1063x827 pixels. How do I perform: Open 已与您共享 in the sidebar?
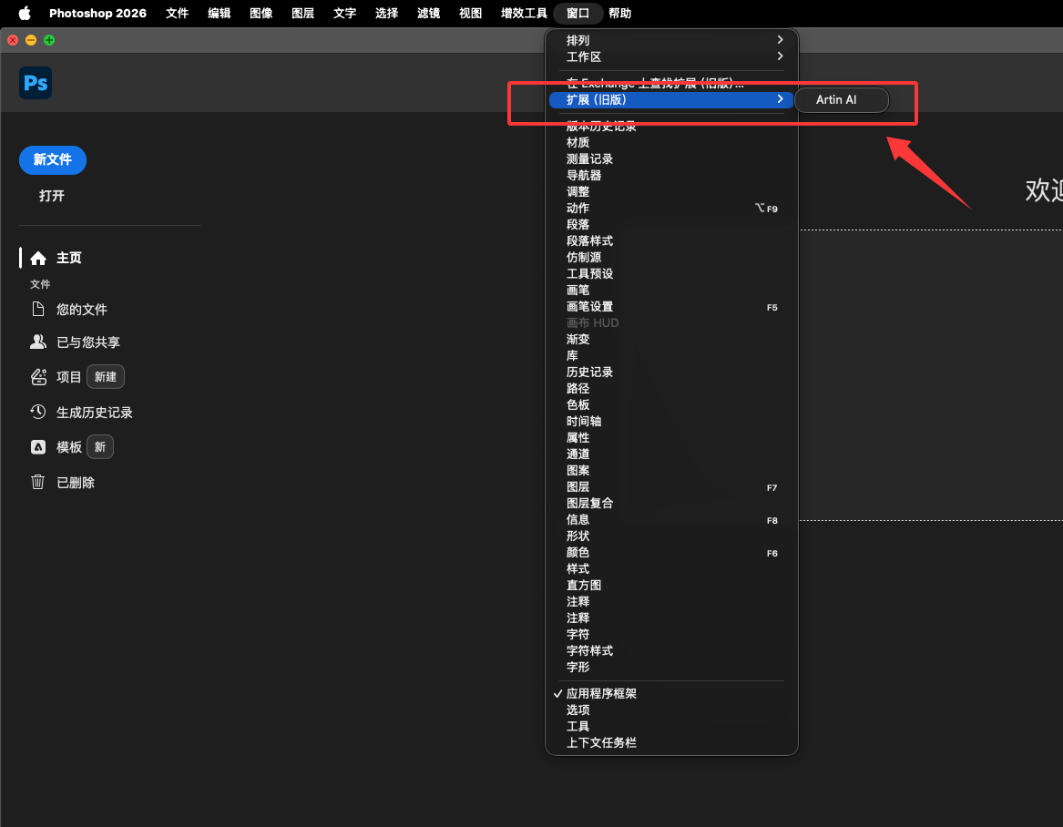[88, 342]
